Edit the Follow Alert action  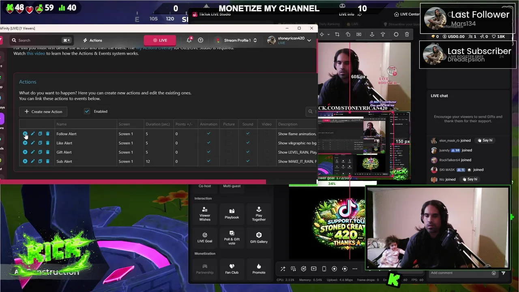[33, 134]
